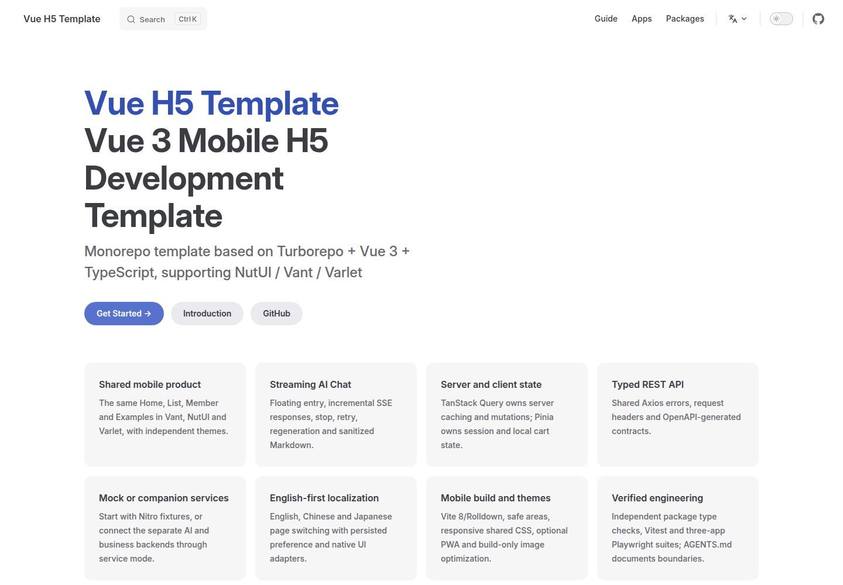Open the Packages nav item
This screenshot has height=585, width=843.
685,19
